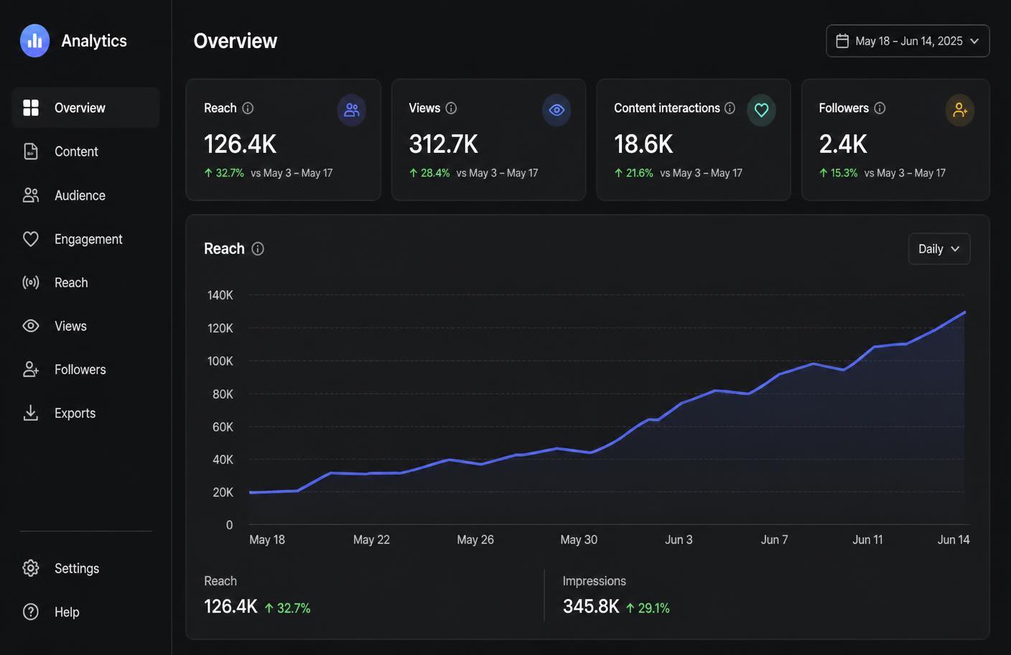Click the Audience people icon

coord(31,195)
